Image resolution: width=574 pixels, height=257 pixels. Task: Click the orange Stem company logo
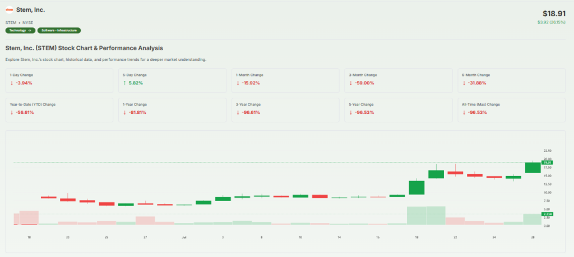coord(10,10)
